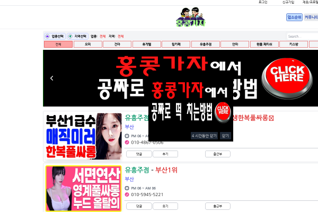Click 후기 button for 부산1위 listing
The height and width of the screenshot is (212, 318).
pos(165,206)
